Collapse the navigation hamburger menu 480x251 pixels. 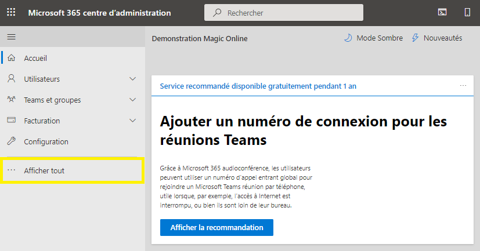click(x=12, y=37)
